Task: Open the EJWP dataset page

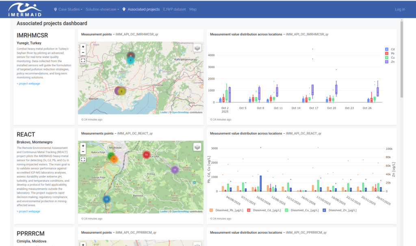Action: pyautogui.click(x=174, y=9)
